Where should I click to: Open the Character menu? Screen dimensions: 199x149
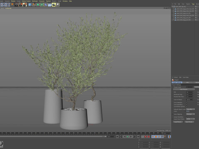(42, 1)
